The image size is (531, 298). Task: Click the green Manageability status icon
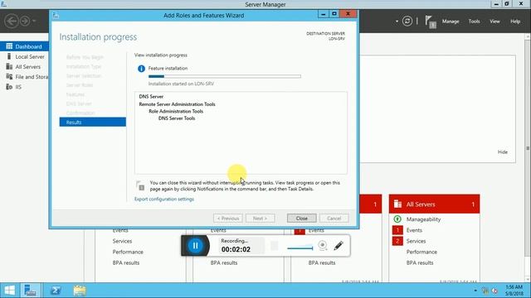click(397, 219)
